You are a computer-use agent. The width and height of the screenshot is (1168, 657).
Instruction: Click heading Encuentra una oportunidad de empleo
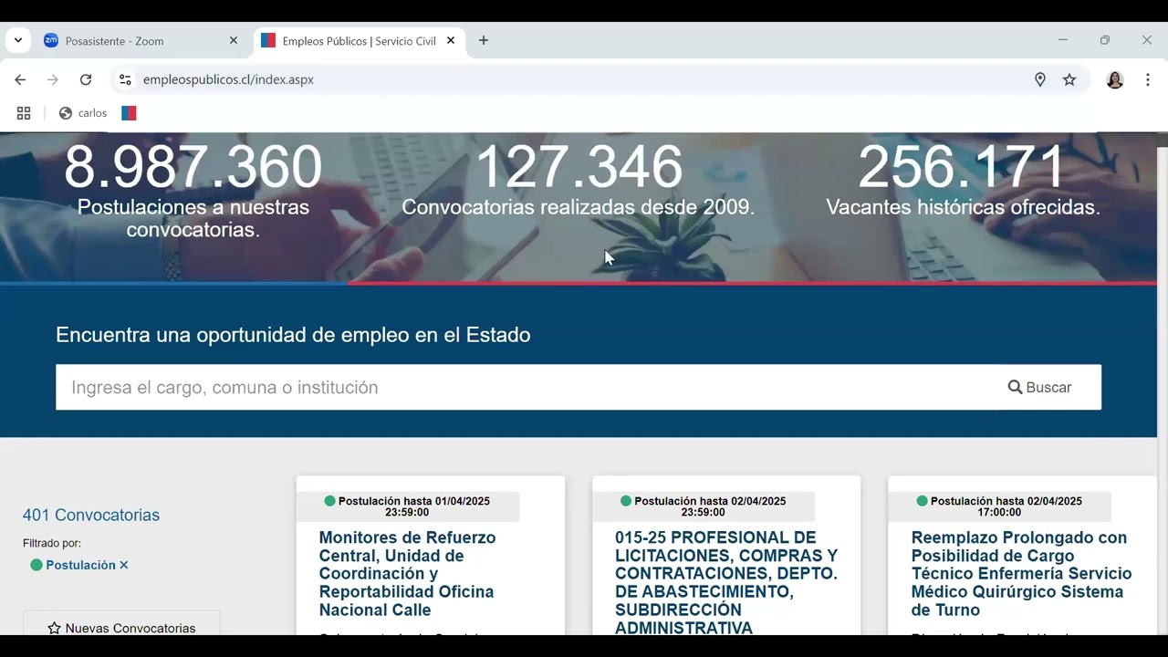click(293, 335)
